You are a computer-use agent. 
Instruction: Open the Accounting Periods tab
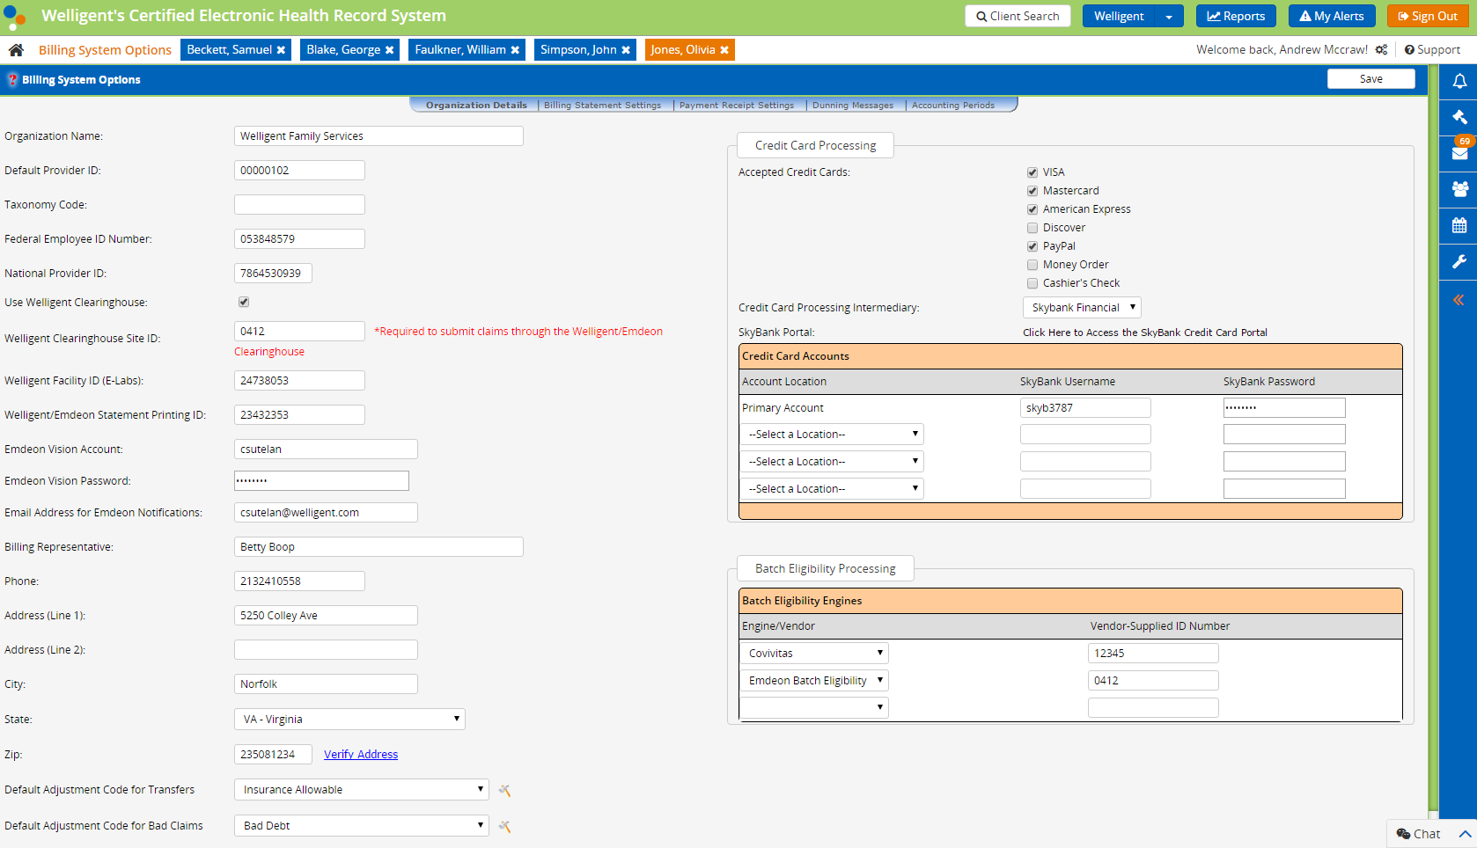point(952,106)
